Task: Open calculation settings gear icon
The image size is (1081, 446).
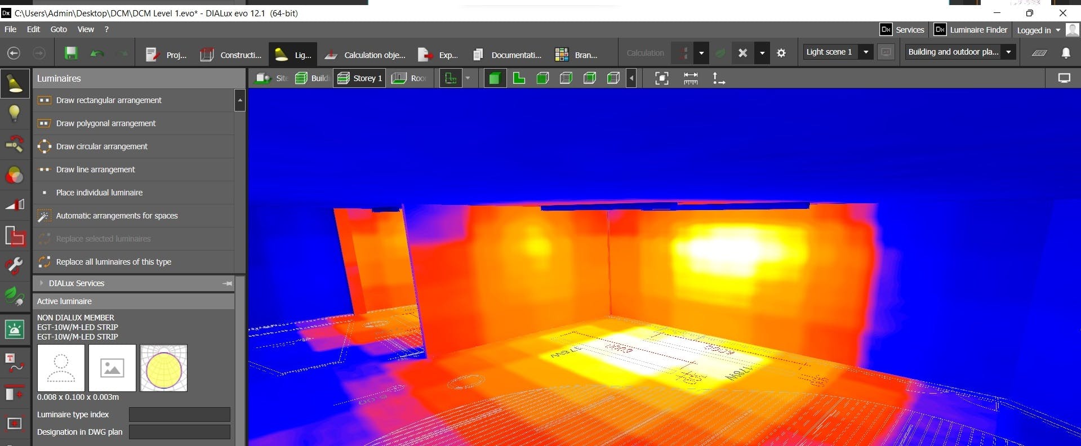Action: pyautogui.click(x=781, y=53)
